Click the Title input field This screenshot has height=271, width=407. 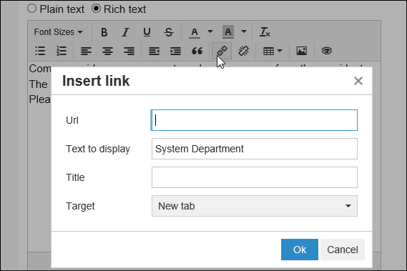pyautogui.click(x=255, y=177)
